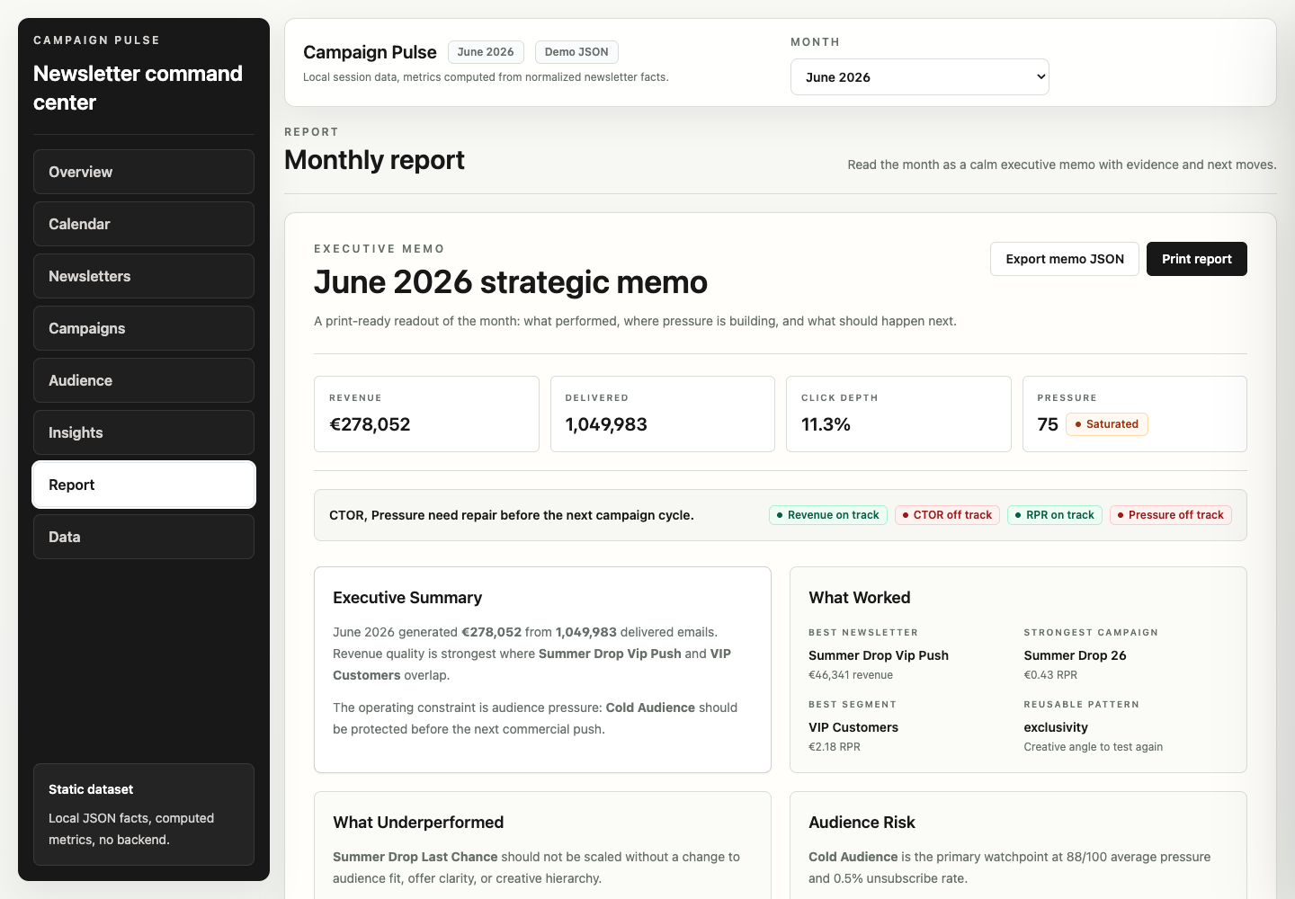Click the 11.3% click depth value

(826, 424)
